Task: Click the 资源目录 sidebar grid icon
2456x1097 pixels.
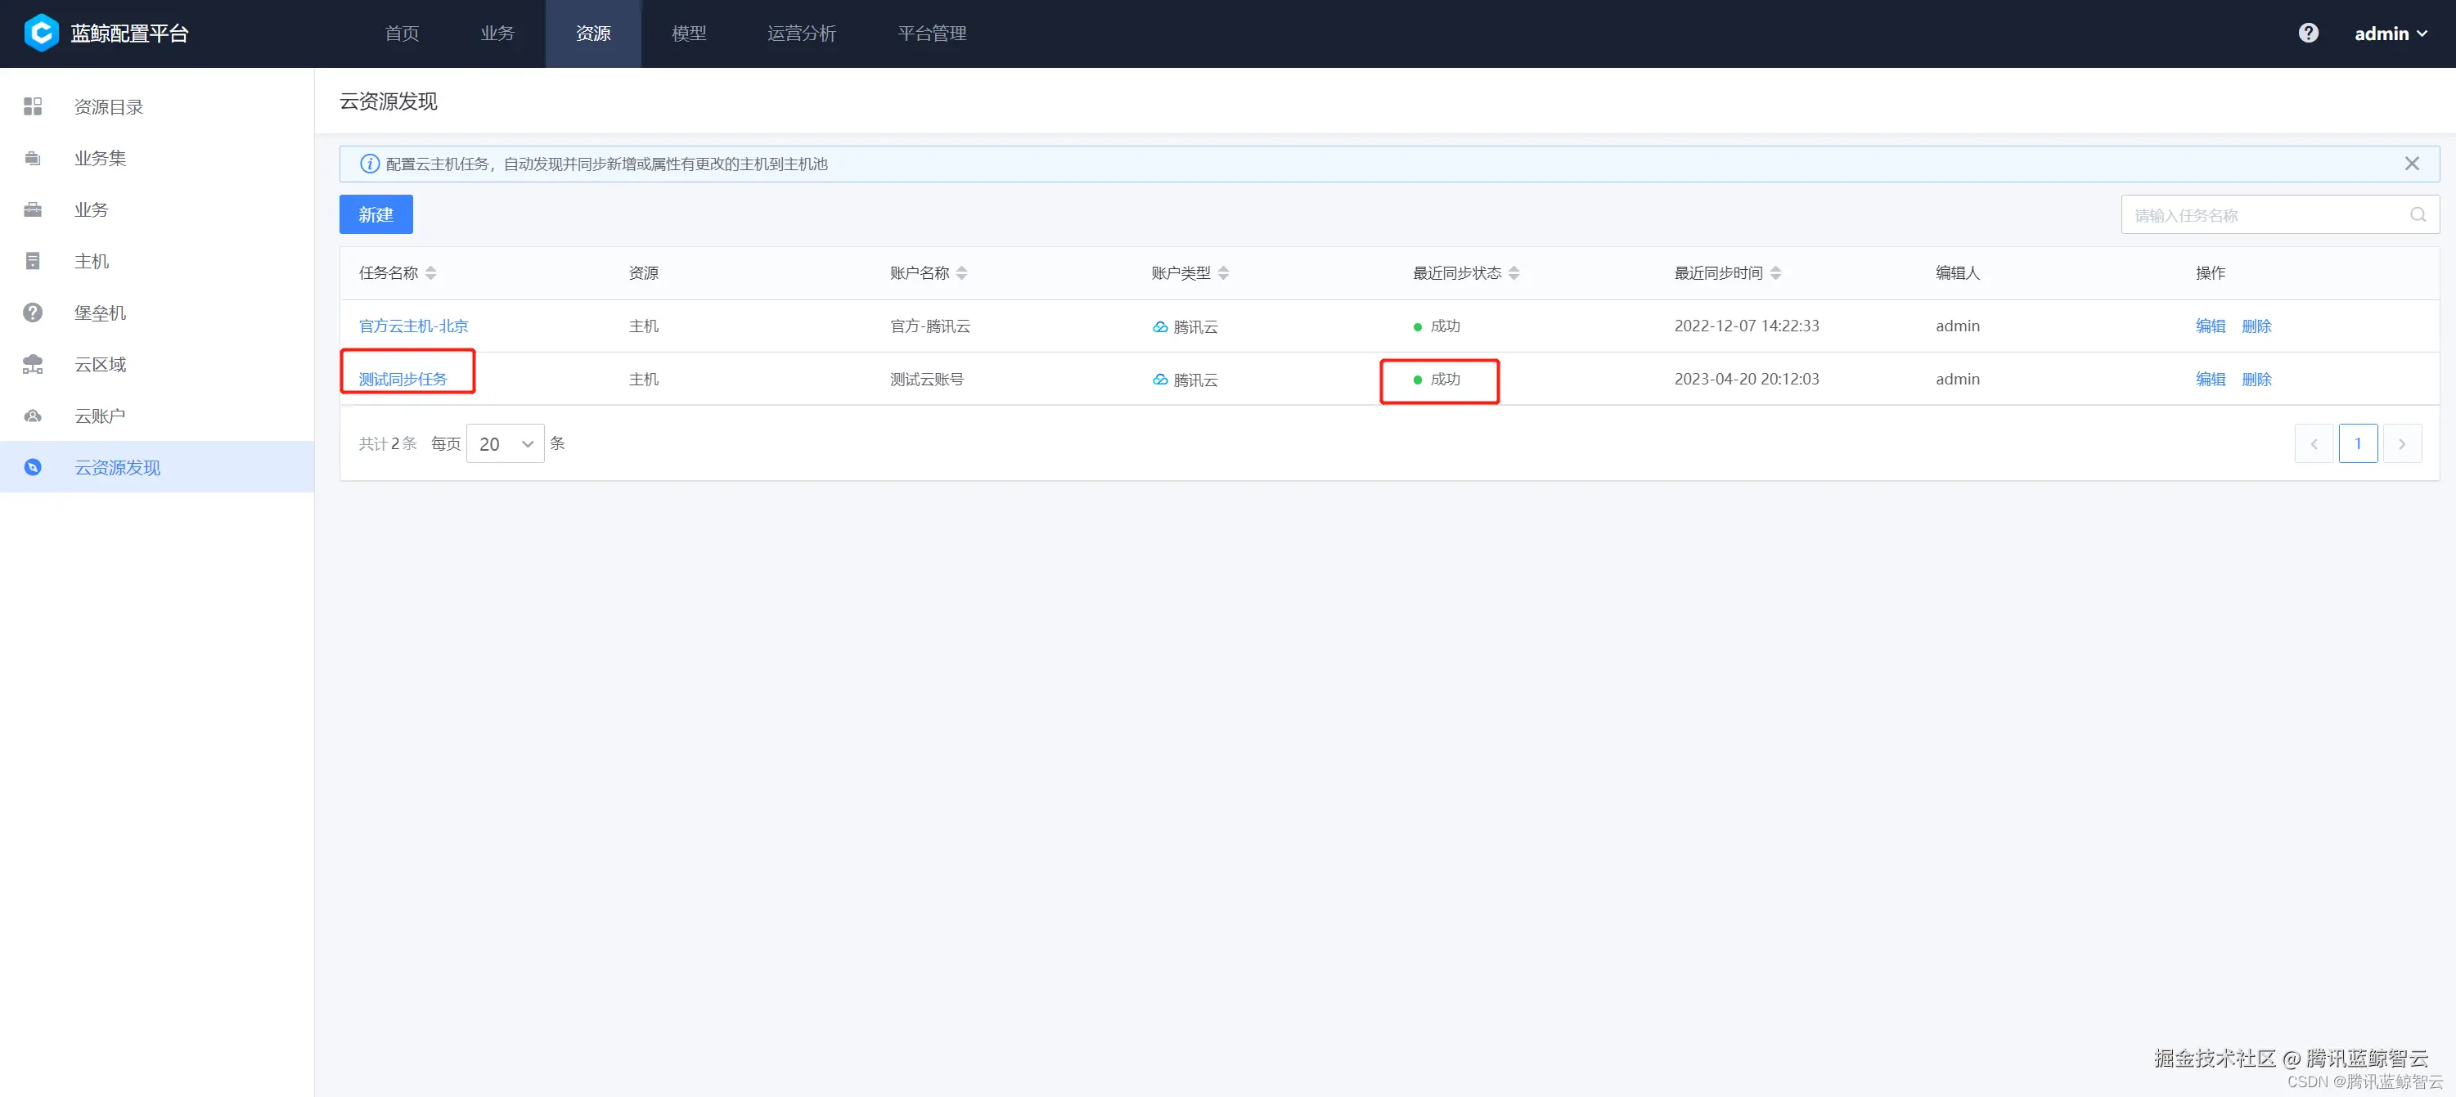Action: coord(34,106)
